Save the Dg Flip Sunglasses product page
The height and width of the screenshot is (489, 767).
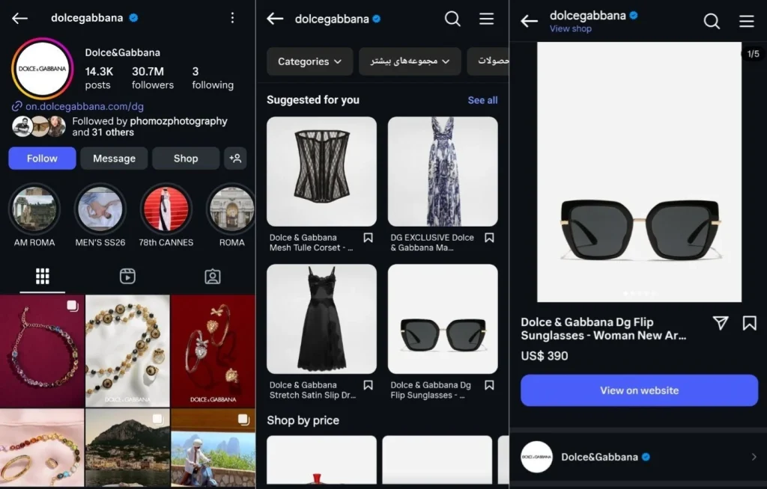click(x=749, y=323)
